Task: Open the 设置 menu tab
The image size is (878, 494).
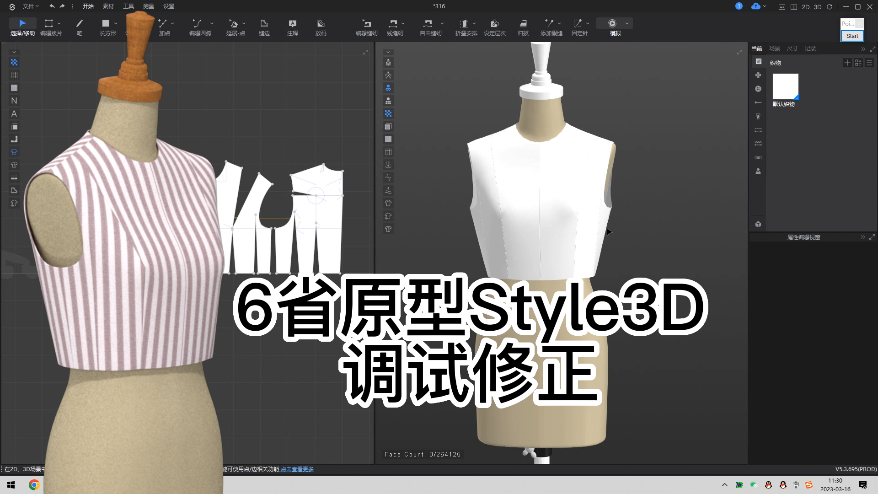Action: pyautogui.click(x=169, y=6)
